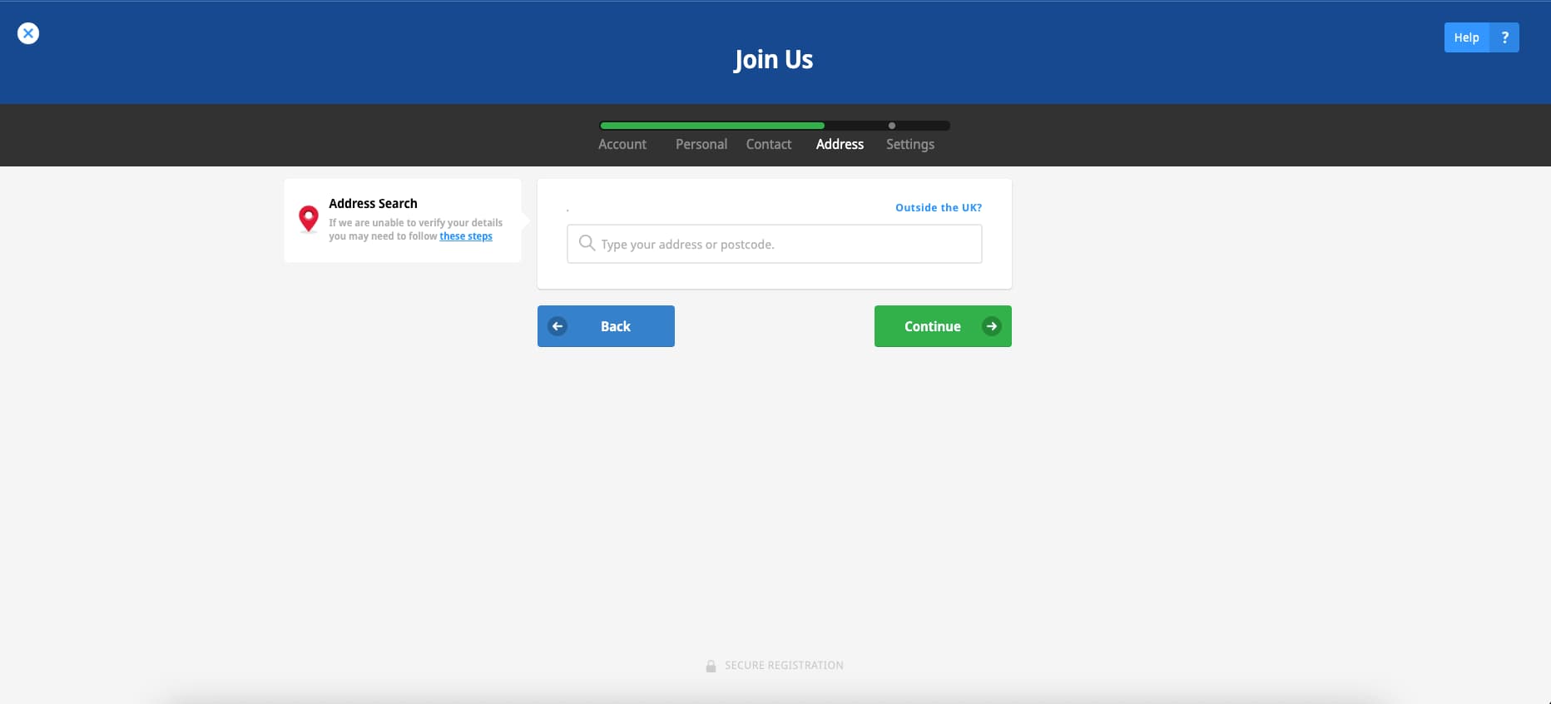Click the red map pin icon
The width and height of the screenshot is (1551, 704).
[309, 219]
